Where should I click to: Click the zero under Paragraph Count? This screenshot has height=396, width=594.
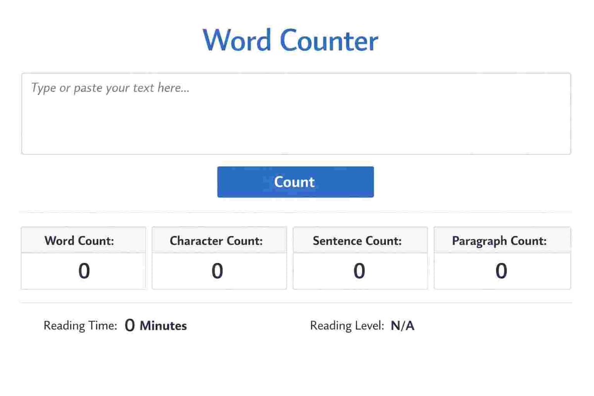click(501, 271)
